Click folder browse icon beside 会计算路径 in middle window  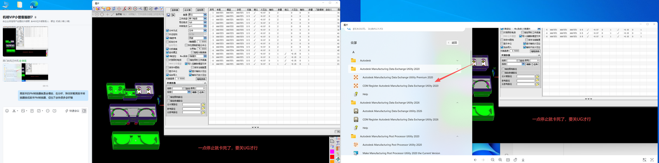(203, 105)
